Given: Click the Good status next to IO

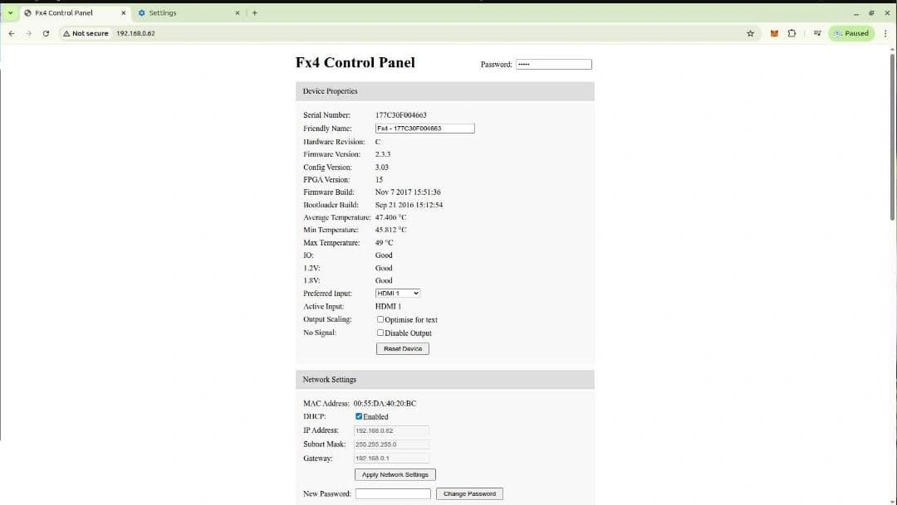Looking at the screenshot, I should pos(384,255).
